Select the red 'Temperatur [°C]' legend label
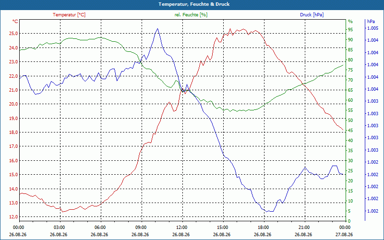 point(69,15)
